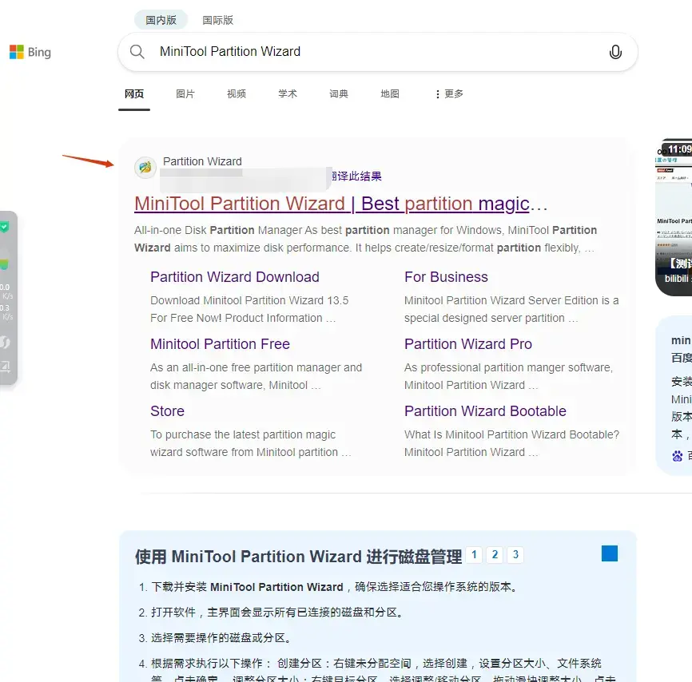This screenshot has width=692, height=682.
Task: Open the 图片 tab
Action: (185, 93)
